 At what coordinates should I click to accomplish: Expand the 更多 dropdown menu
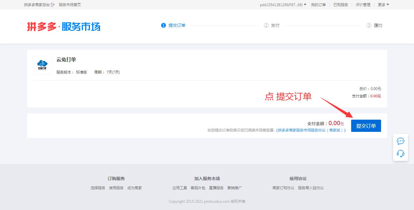click(x=383, y=5)
